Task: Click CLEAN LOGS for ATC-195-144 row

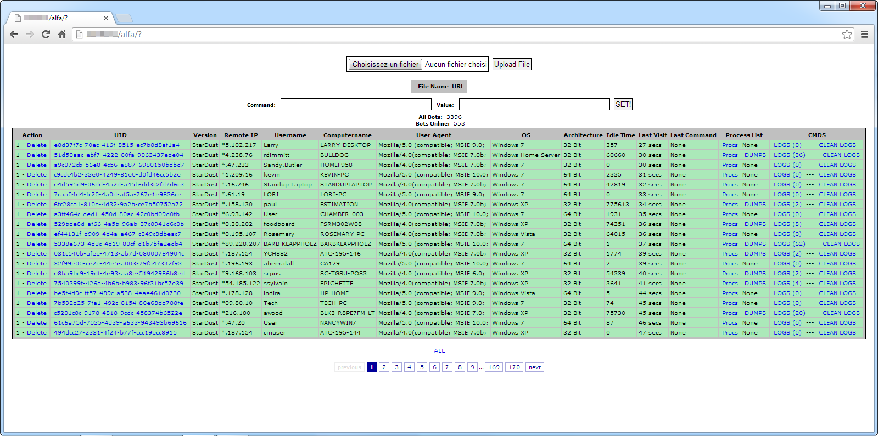Action: (837, 333)
